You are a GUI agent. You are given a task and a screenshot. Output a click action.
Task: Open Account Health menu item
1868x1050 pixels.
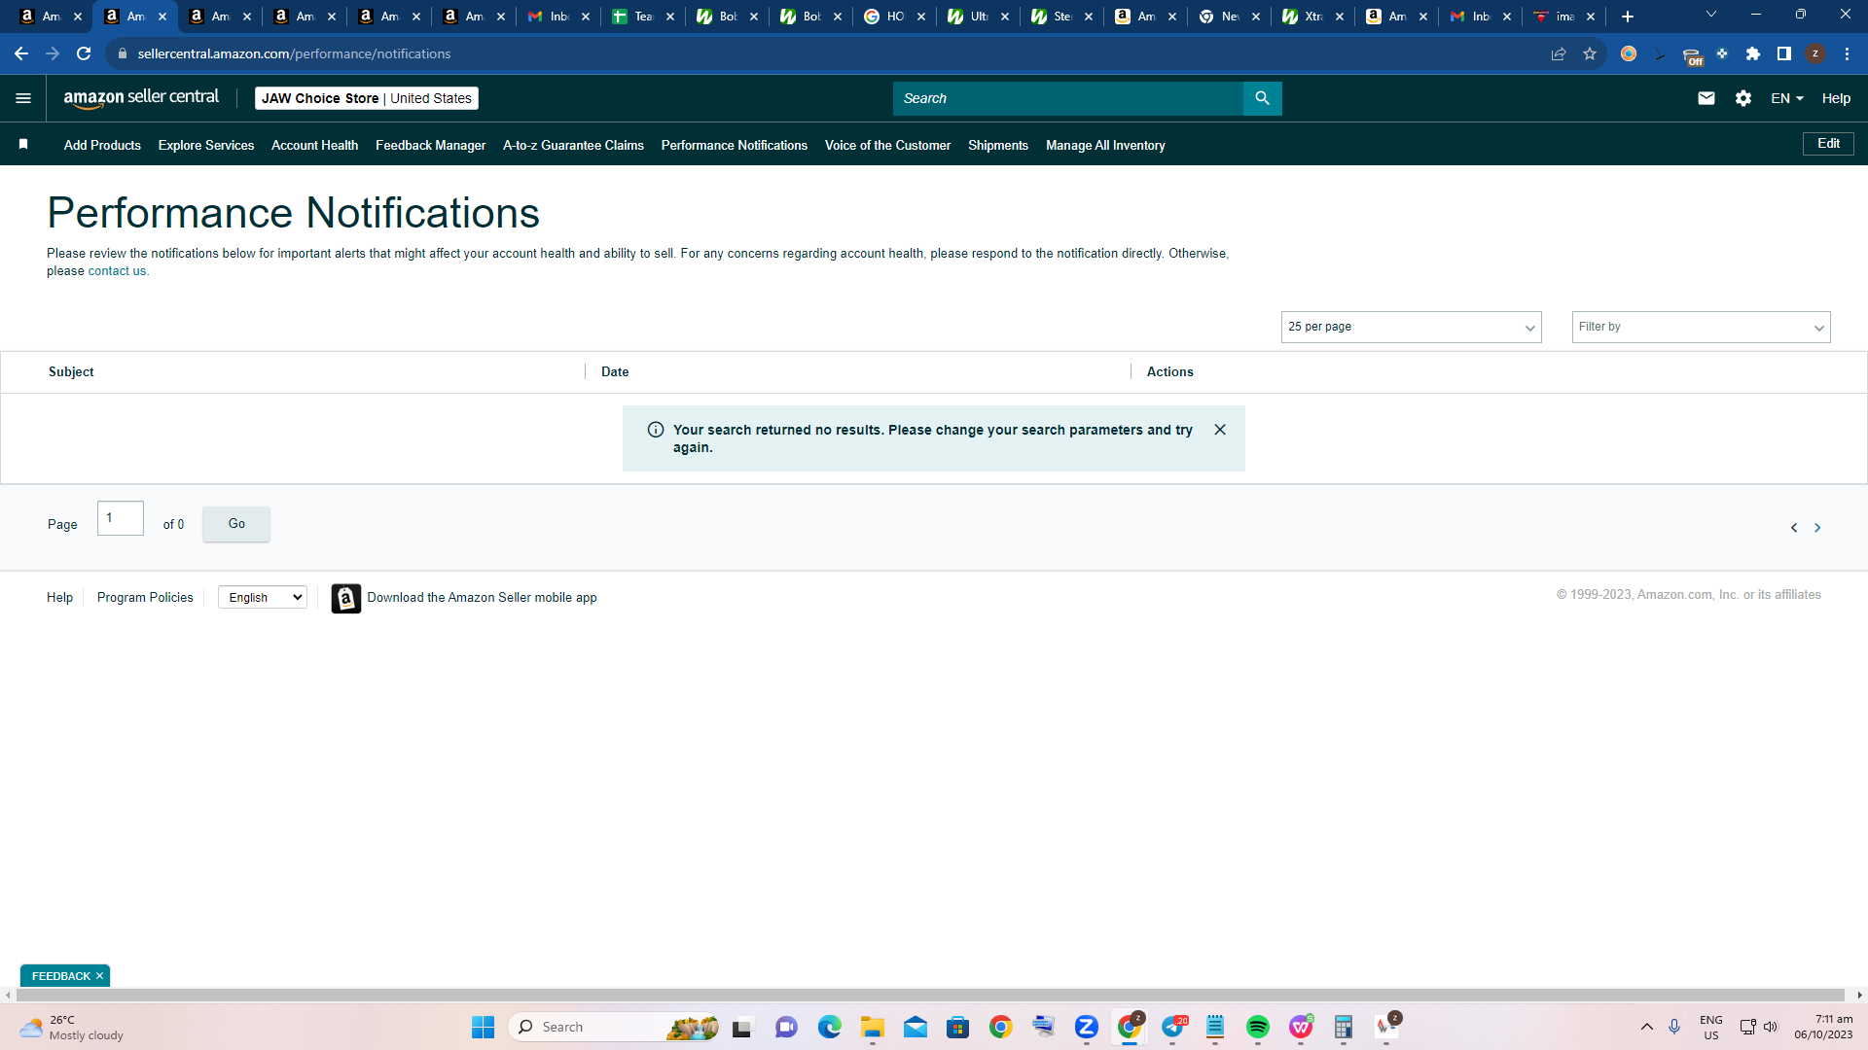(314, 145)
